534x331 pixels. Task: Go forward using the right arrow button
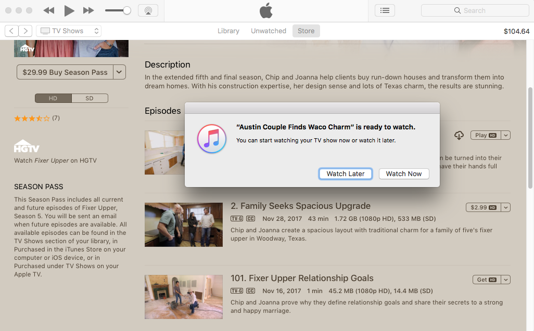click(x=26, y=31)
